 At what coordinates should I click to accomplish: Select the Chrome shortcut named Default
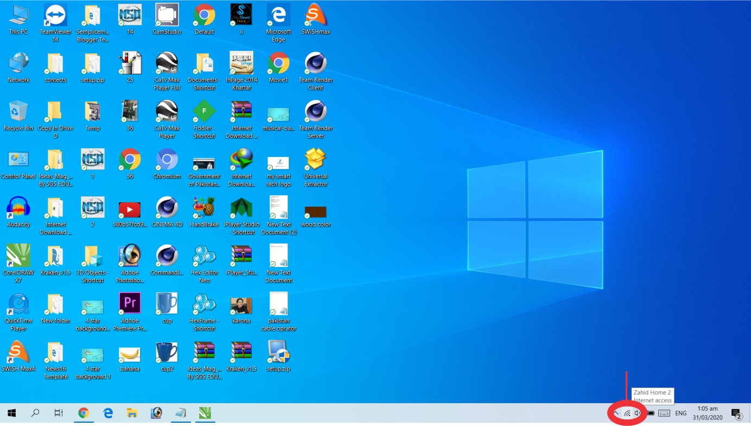(x=204, y=20)
